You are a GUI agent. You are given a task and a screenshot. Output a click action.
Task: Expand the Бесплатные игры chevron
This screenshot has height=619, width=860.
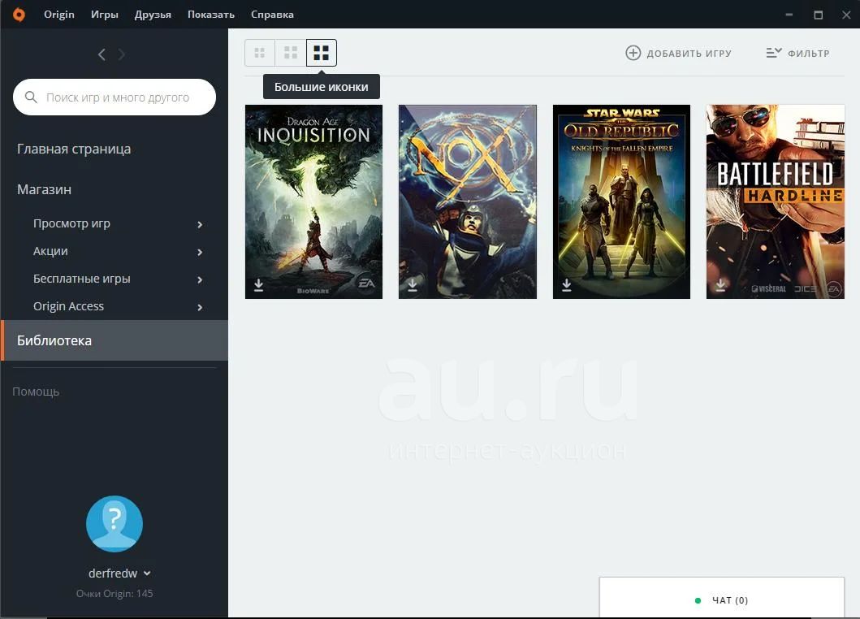click(x=201, y=280)
